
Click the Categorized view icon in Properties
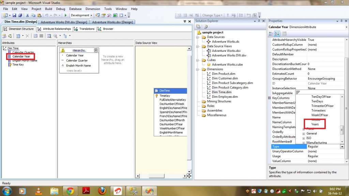tap(271, 33)
